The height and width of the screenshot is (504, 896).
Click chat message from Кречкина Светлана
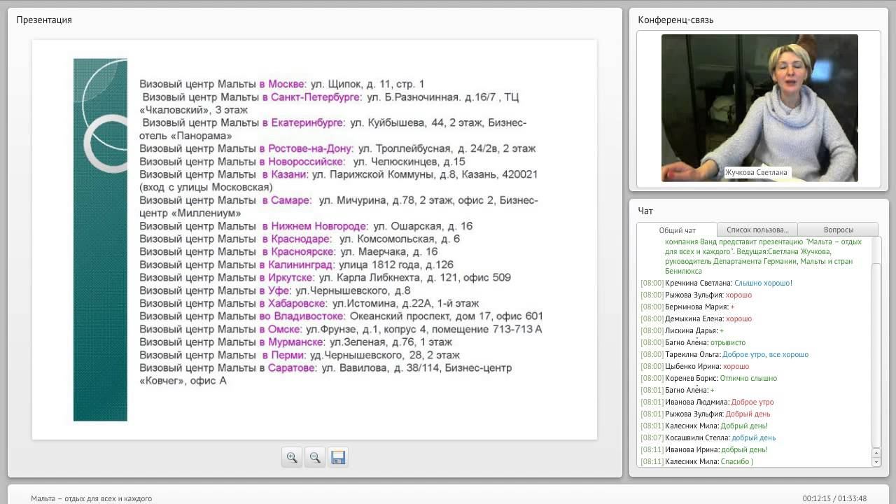716,283
